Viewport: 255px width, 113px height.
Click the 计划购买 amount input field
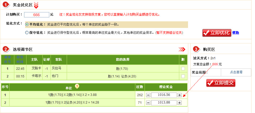pos(37,15)
